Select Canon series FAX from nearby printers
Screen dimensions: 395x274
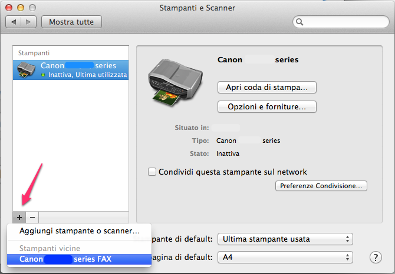[x=80, y=259]
